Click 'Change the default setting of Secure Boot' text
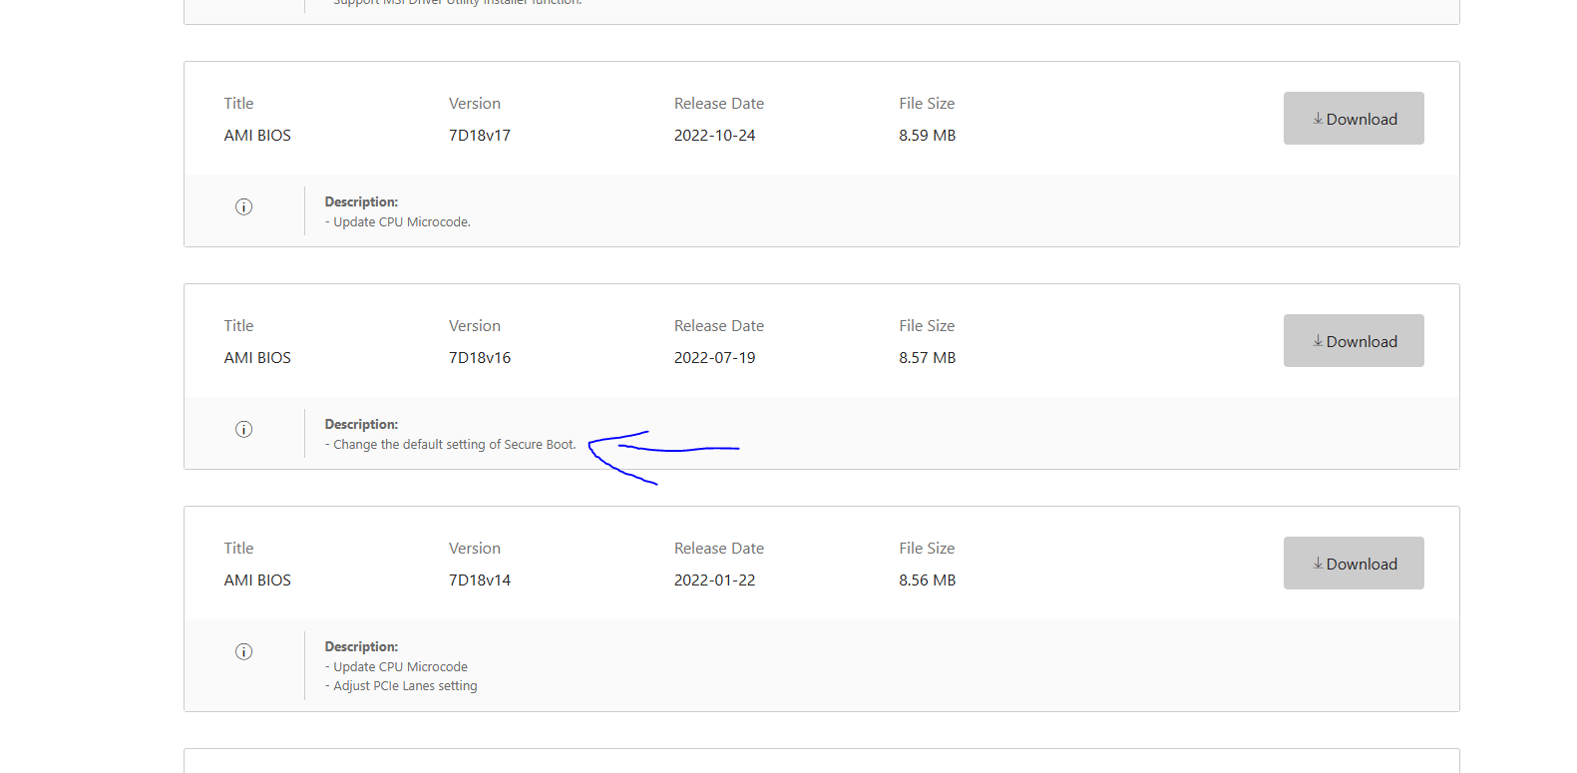This screenshot has height=773, width=1577. 455,445
